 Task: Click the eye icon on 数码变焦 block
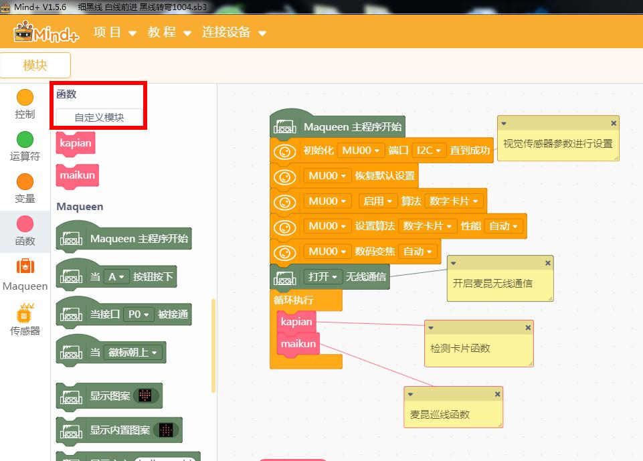[284, 253]
